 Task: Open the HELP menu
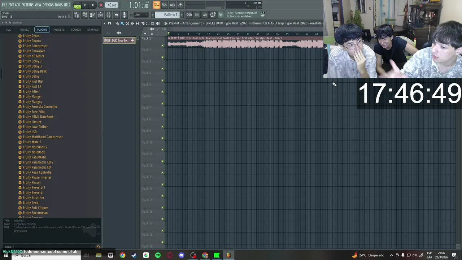(67, 5)
